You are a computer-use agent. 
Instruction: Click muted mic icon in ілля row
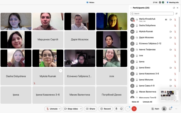click(175, 56)
